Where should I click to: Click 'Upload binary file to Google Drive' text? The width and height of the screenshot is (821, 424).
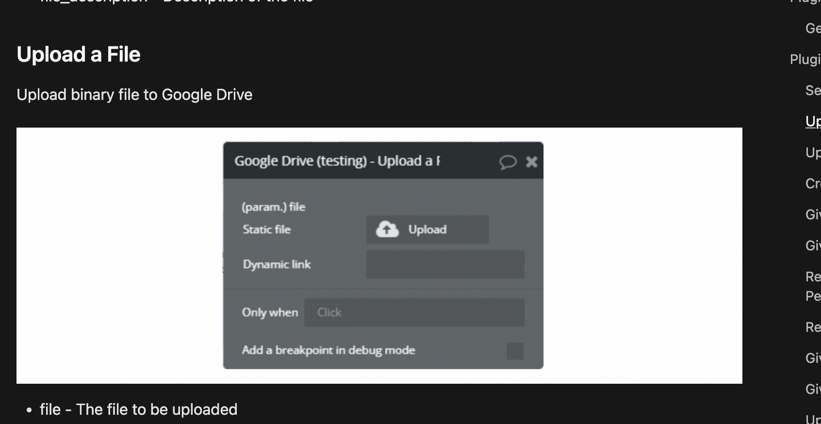click(134, 95)
